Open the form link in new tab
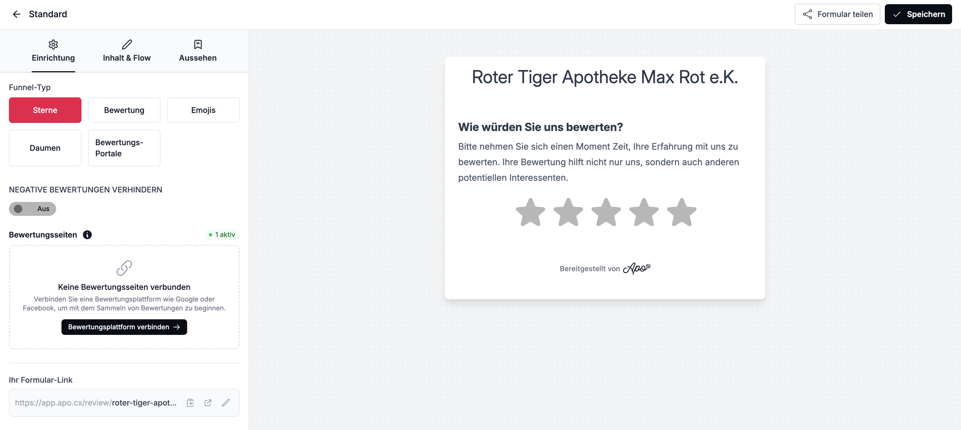Image resolution: width=961 pixels, height=430 pixels. [x=208, y=403]
